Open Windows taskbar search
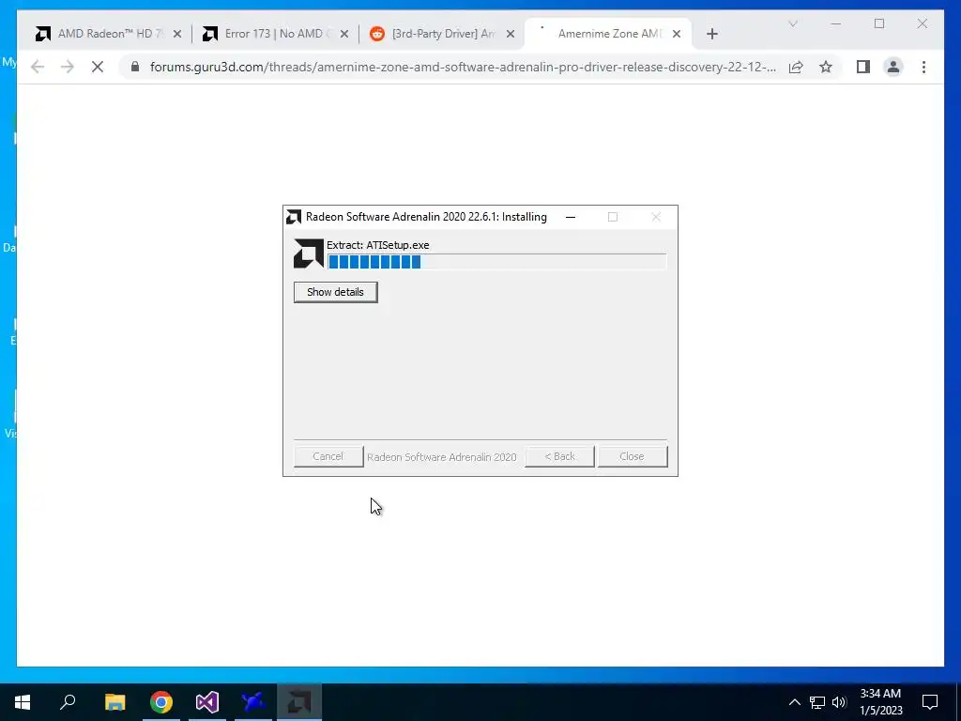This screenshot has height=721, width=961. 68,702
